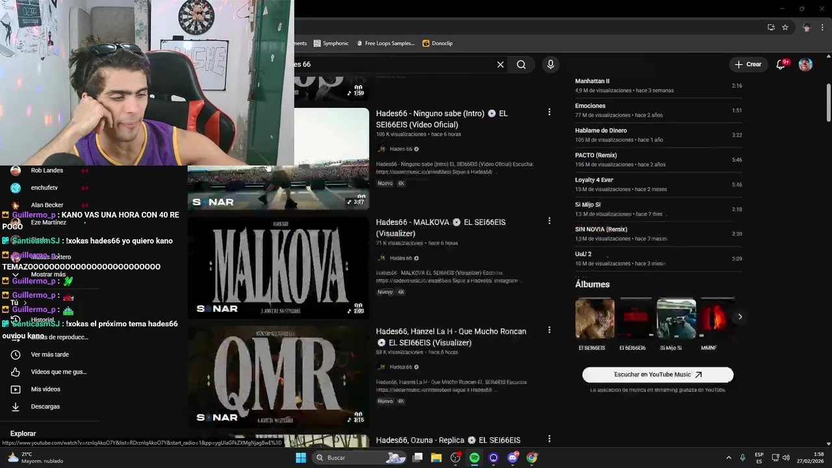Open the Chrome profile avatar

click(807, 27)
